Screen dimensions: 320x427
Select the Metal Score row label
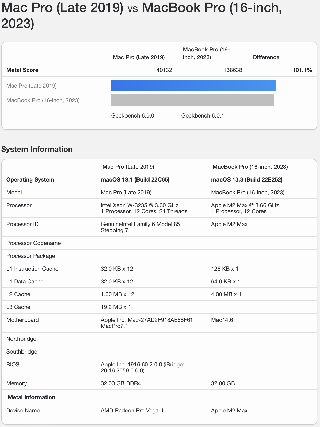22,70
